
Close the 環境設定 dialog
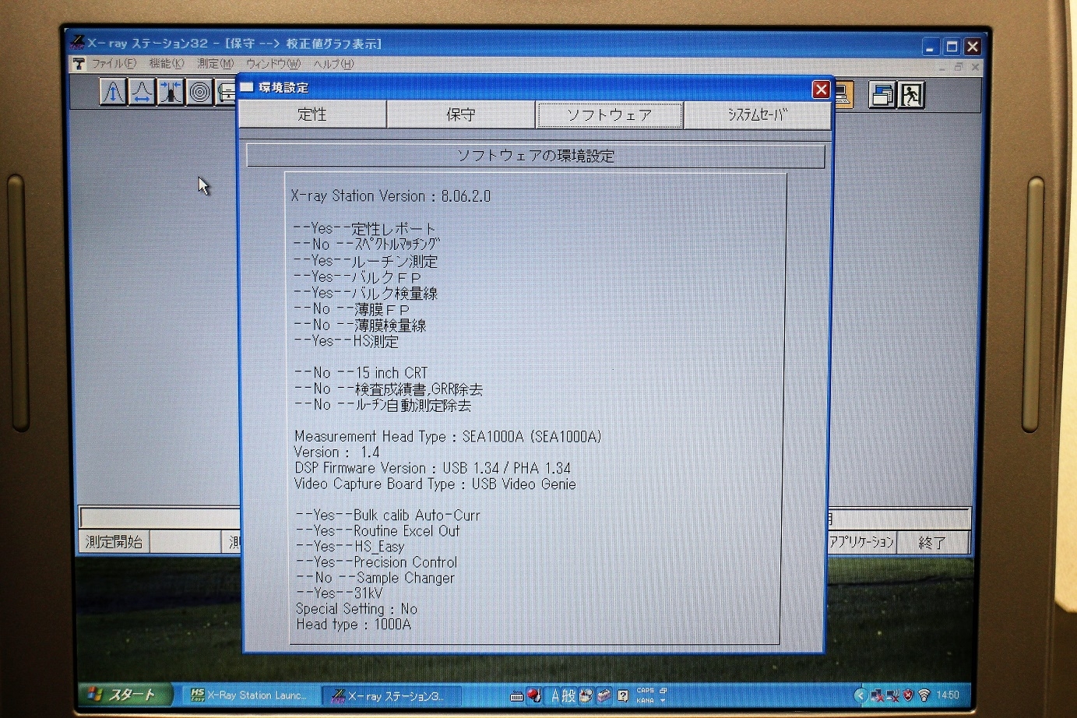(x=821, y=90)
